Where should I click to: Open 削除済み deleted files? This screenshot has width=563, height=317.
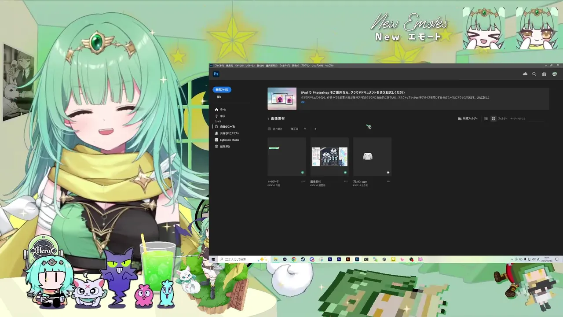(x=222, y=146)
